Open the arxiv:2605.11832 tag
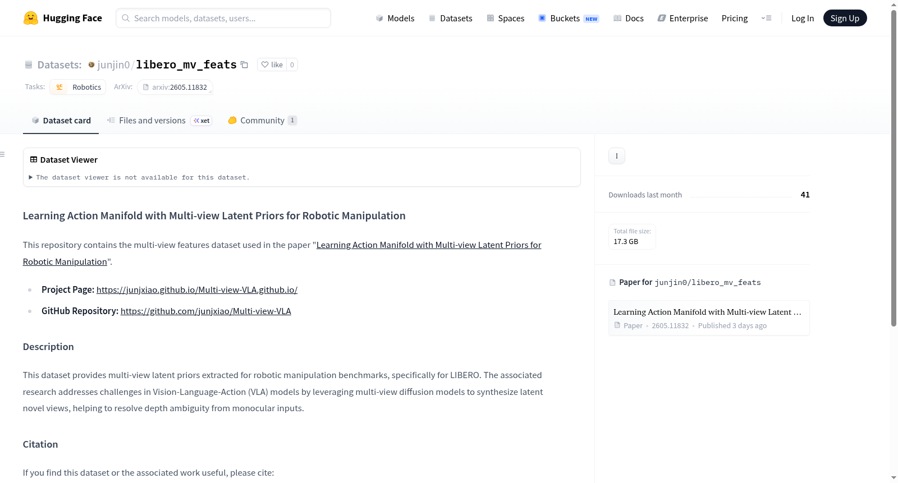Screen dimensions: 898x483 tap(175, 87)
